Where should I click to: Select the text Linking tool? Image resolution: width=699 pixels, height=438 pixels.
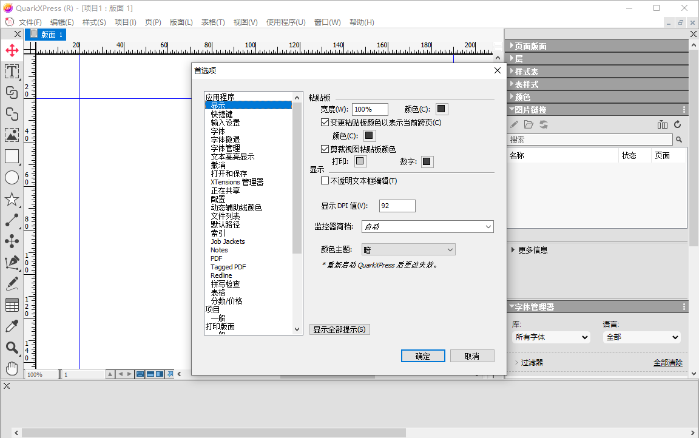tap(12, 92)
